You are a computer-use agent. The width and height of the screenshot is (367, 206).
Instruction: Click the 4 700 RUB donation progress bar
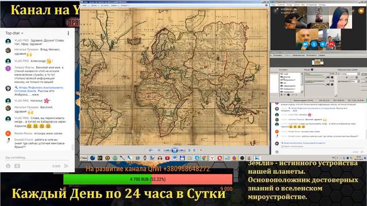click(148, 179)
